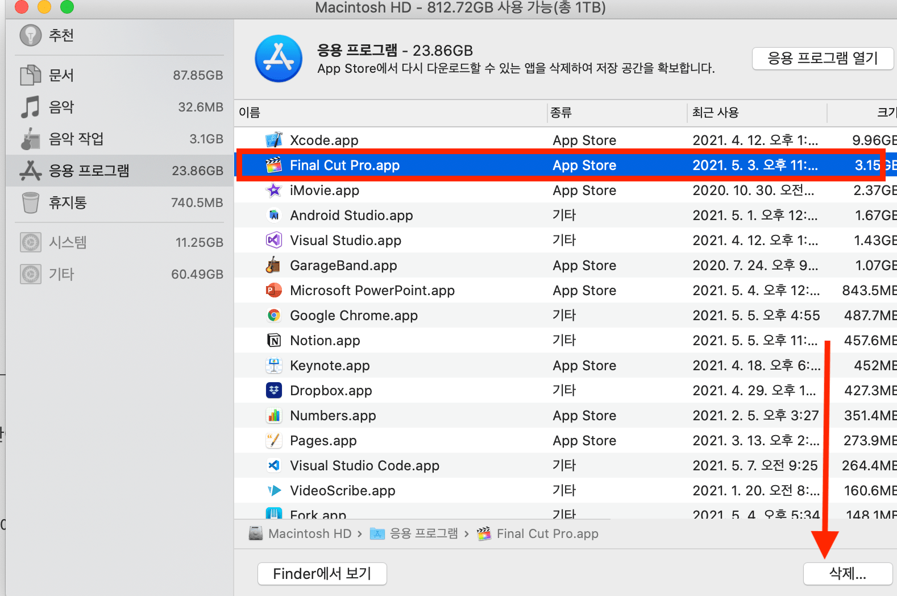
Task: Select Numbers.app in the list
Action: click(x=333, y=415)
